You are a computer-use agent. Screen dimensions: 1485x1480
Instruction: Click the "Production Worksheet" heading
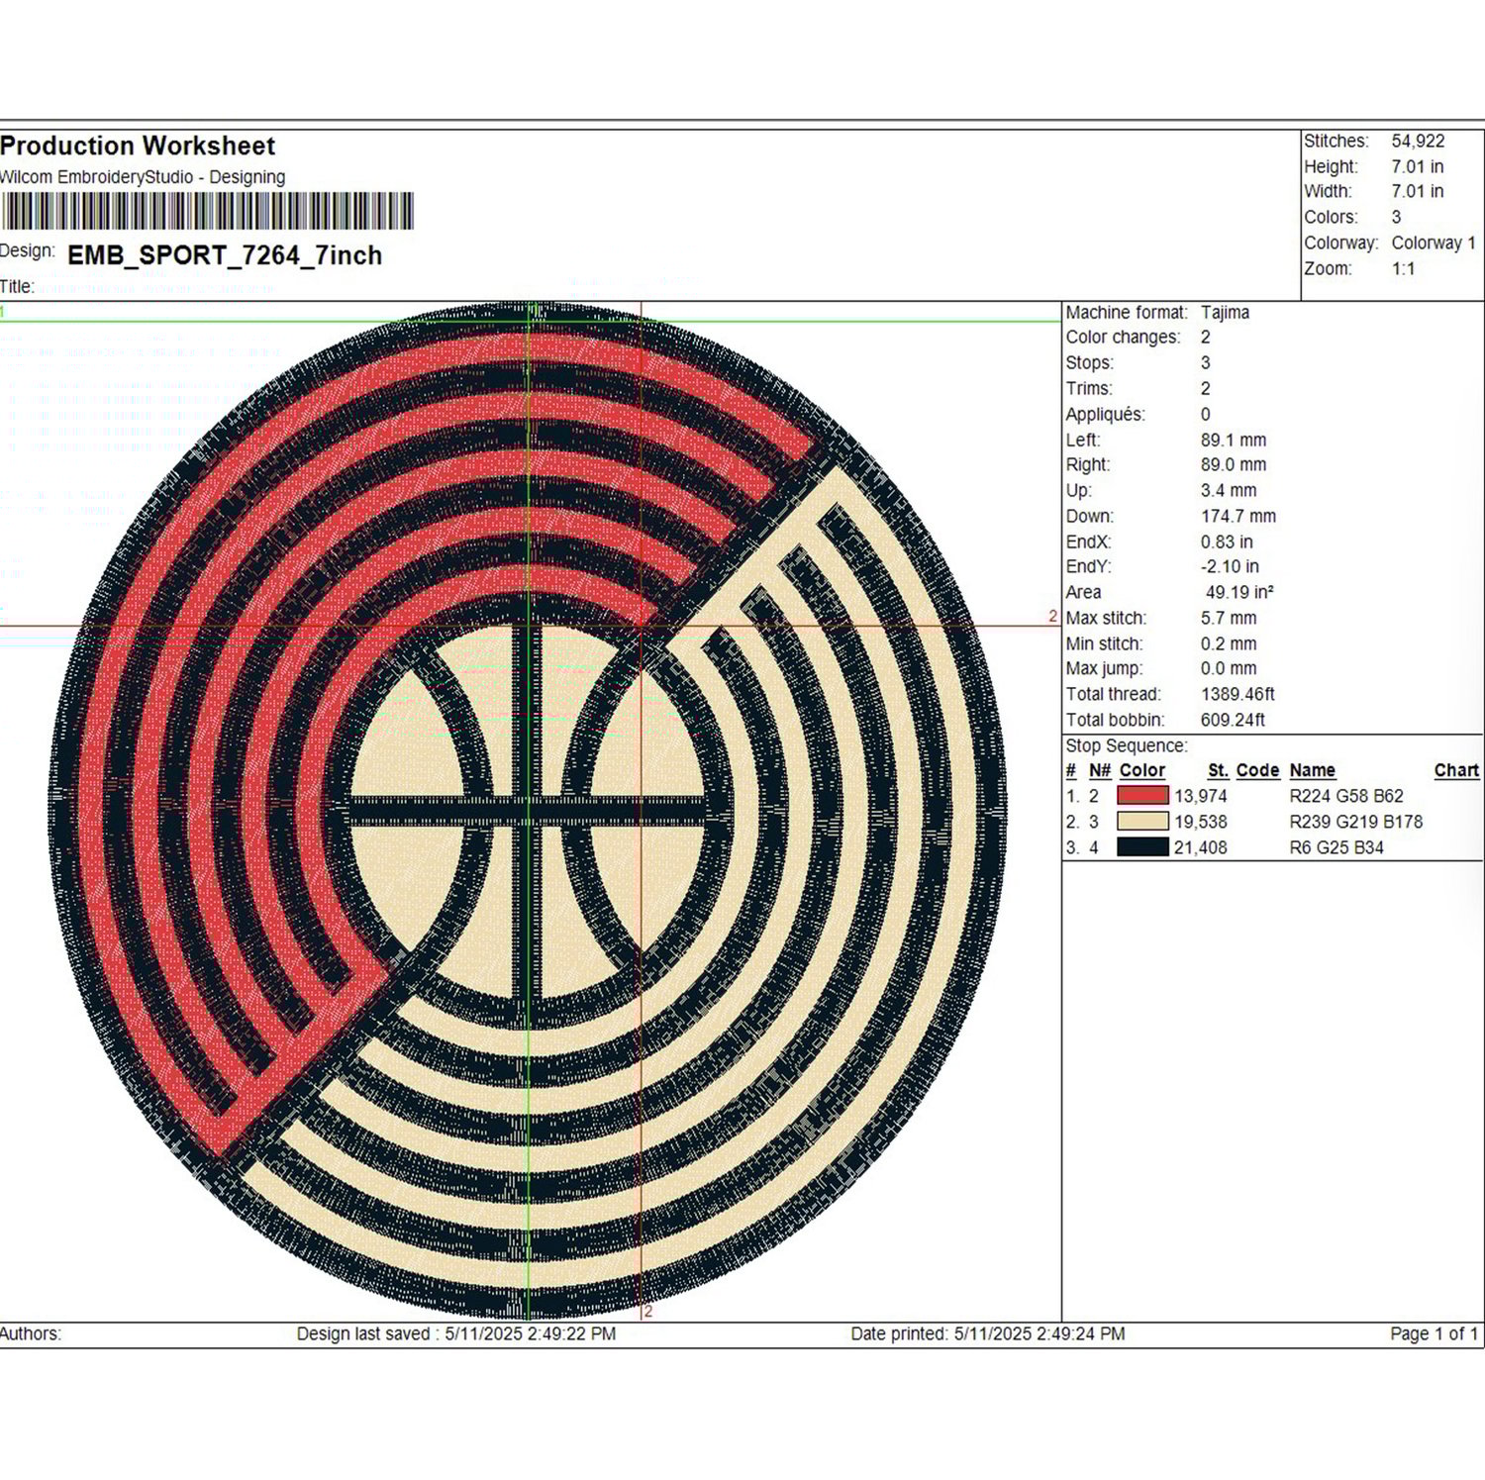138,147
